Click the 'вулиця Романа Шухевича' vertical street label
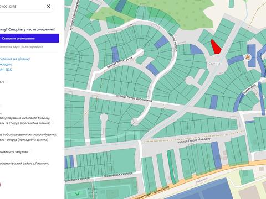Viewport: 266px width, 199px height. pos(74,15)
